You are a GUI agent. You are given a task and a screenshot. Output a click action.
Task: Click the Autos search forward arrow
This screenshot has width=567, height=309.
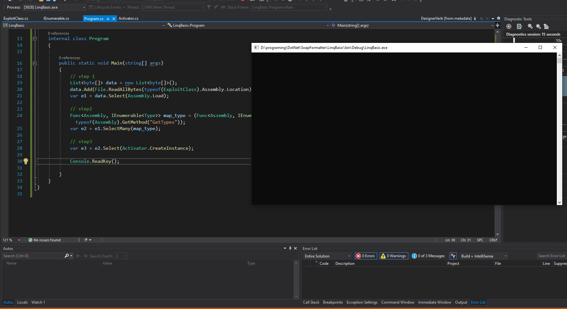pos(85,256)
